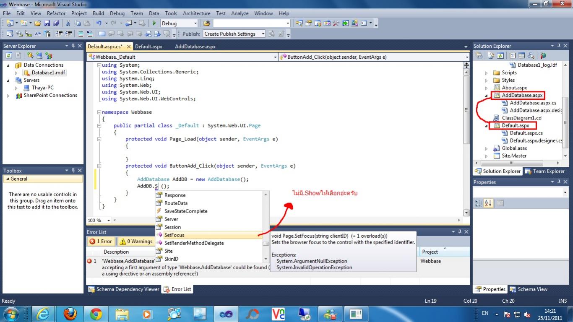Click the Increase Indent toolbar icon

(x=68, y=34)
